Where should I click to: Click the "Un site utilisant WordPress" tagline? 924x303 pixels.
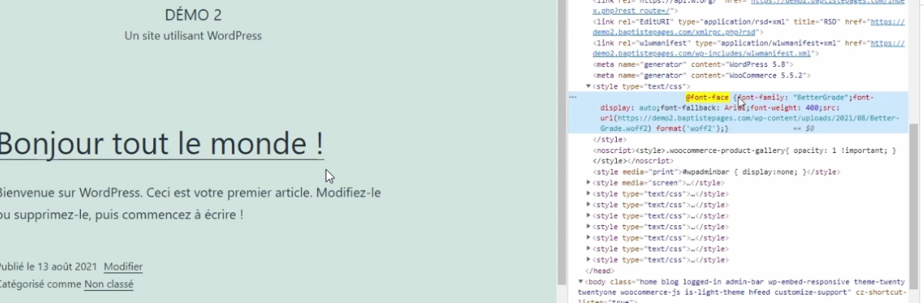point(193,35)
